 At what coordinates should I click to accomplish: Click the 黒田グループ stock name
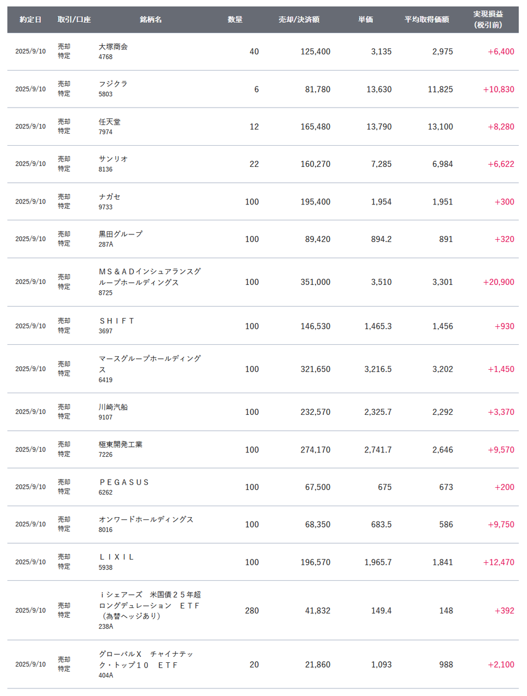(121, 234)
